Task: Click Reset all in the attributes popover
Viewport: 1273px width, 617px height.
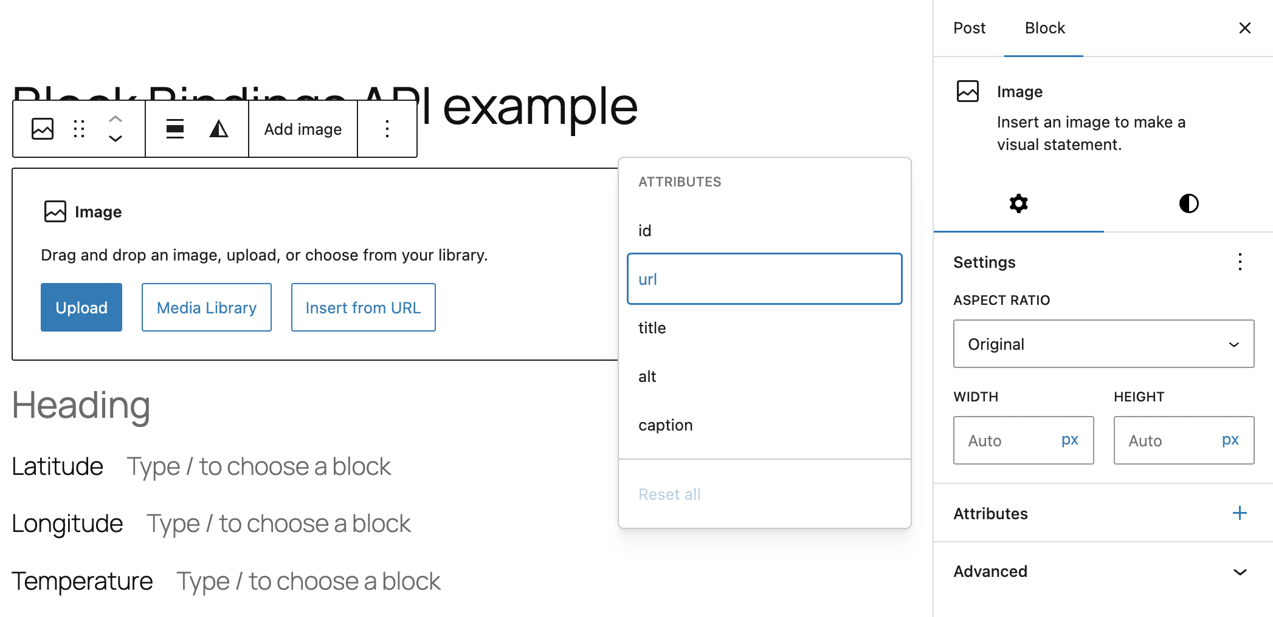Action: pos(669,494)
